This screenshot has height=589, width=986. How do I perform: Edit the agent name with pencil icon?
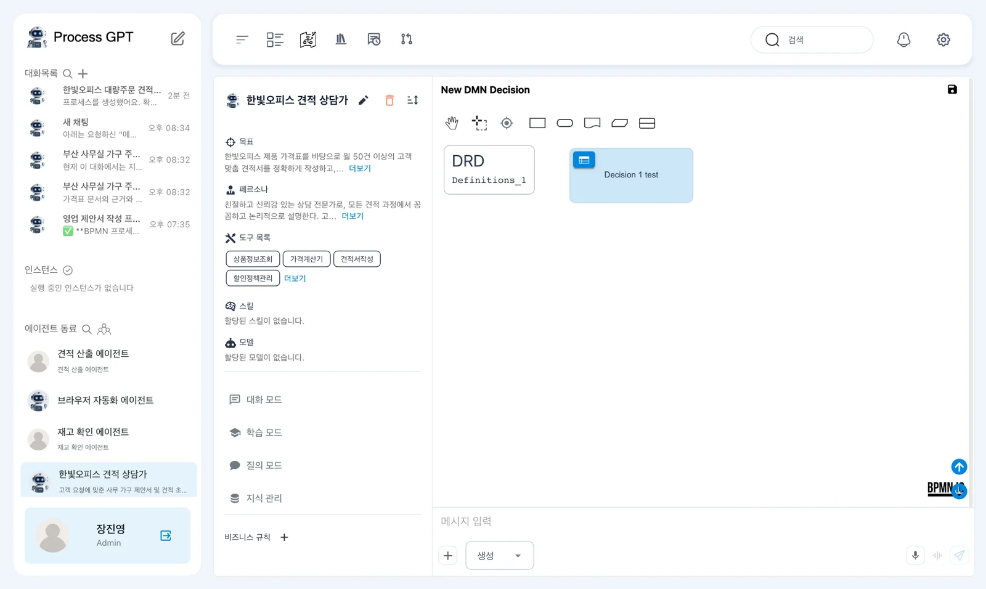364,100
